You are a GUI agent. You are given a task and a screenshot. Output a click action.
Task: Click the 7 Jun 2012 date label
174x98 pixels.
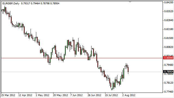pyautogui.click(x=77, y=95)
